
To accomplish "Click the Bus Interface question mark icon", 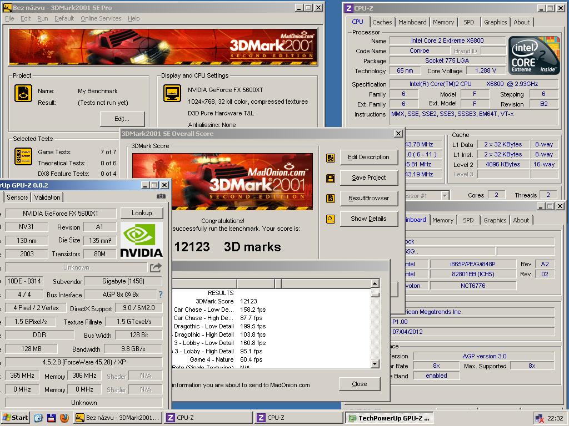I will tap(161, 295).
